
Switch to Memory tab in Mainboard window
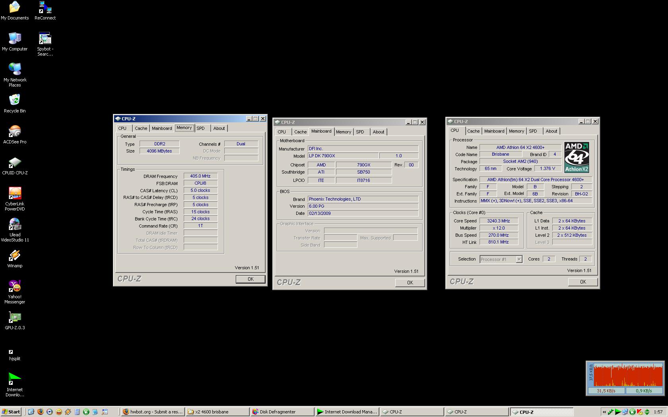pyautogui.click(x=344, y=132)
